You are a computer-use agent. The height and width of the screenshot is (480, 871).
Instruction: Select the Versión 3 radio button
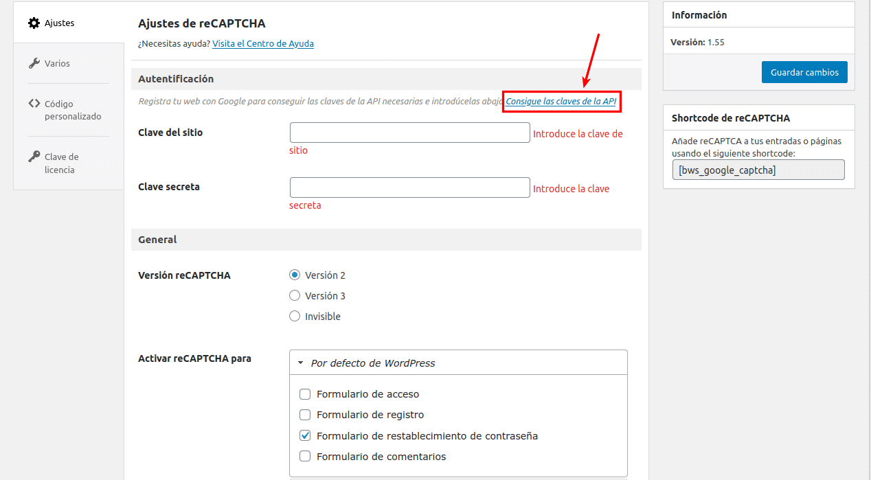click(295, 295)
